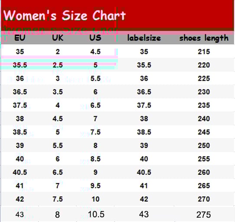
Task: Select the US column header
Action: pyautogui.click(x=95, y=38)
